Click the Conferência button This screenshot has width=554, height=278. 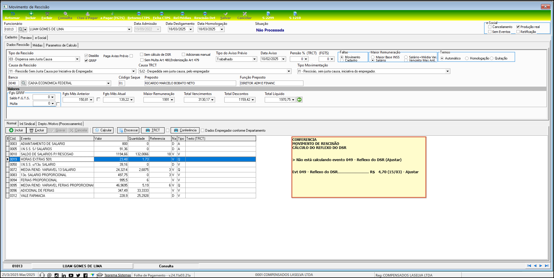185,130
